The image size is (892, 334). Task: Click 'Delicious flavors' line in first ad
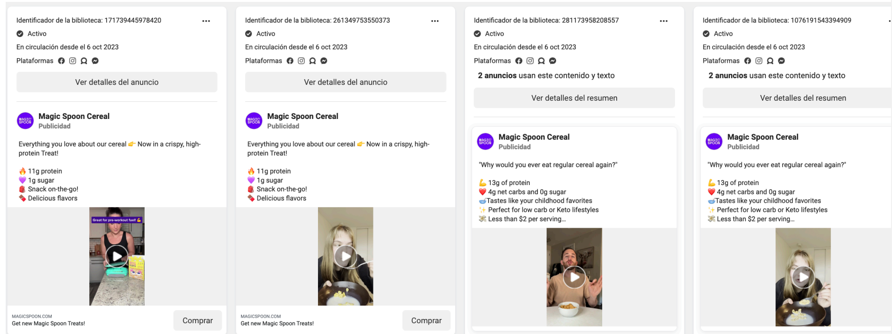click(48, 198)
